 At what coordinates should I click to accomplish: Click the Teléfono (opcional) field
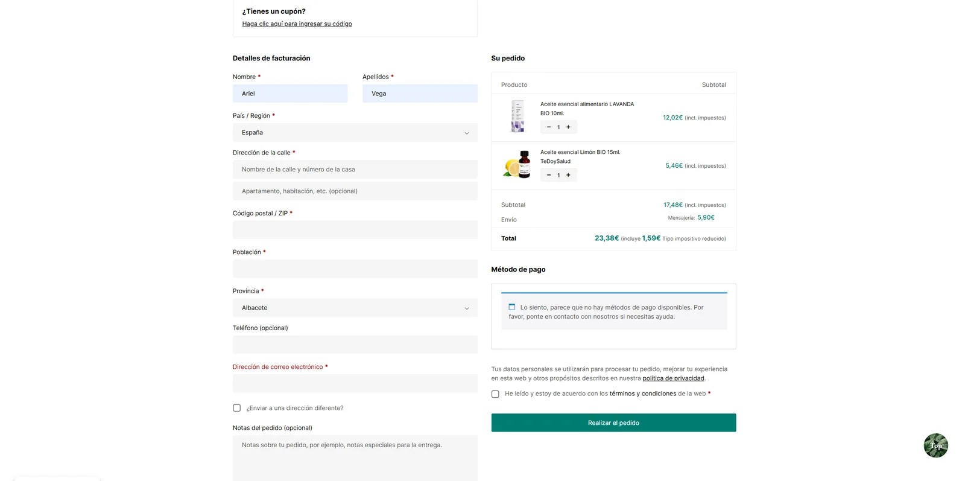(x=355, y=345)
